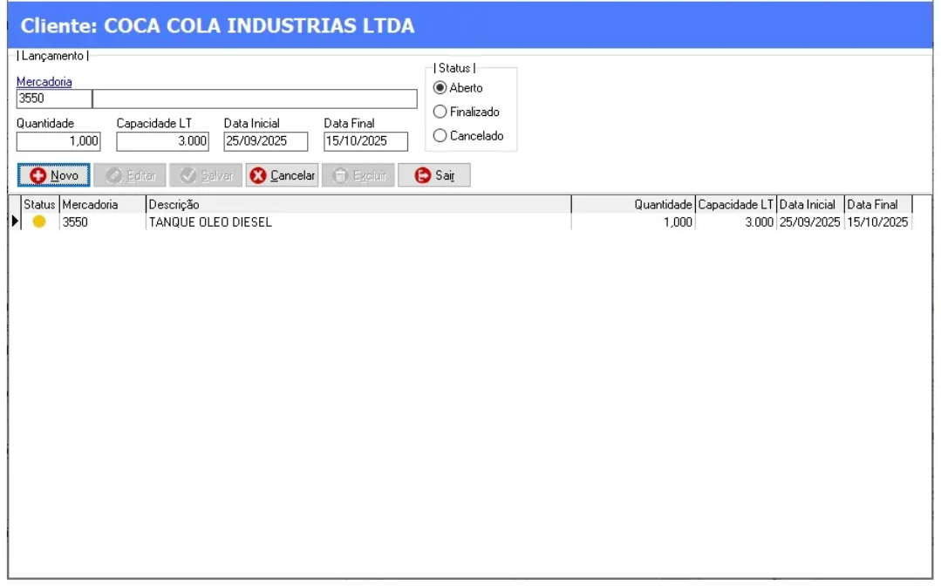Click the 25/09/2025 cell in grid row
This screenshot has width=941, height=586.
point(810,221)
